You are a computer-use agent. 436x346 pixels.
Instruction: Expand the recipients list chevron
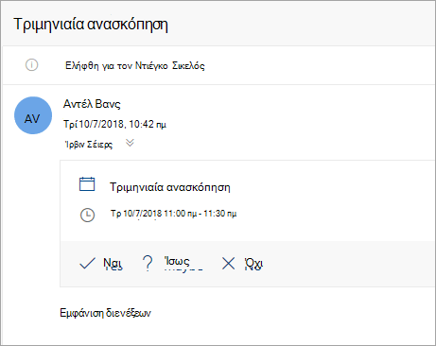(x=130, y=143)
